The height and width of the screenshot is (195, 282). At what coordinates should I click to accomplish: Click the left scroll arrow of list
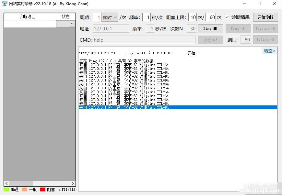coord(6,183)
